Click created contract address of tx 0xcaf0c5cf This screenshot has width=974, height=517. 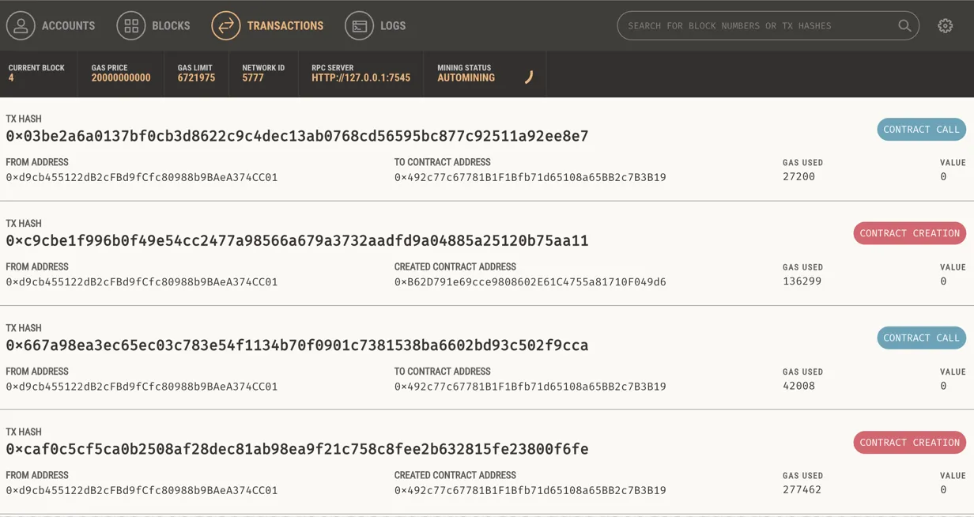530,490
